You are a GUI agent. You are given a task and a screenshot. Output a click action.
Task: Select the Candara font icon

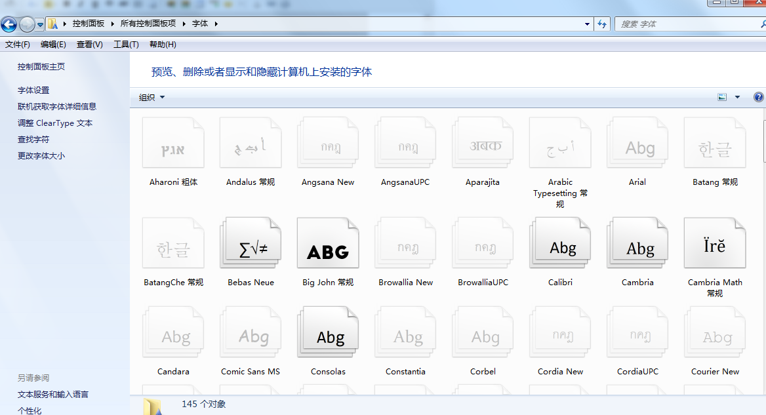tap(173, 332)
